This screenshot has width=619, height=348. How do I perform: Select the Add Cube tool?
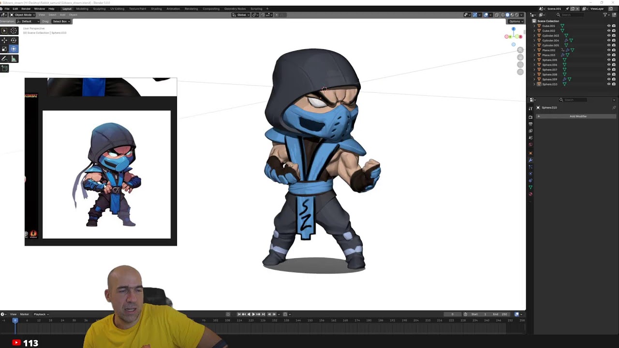[x=4, y=68]
